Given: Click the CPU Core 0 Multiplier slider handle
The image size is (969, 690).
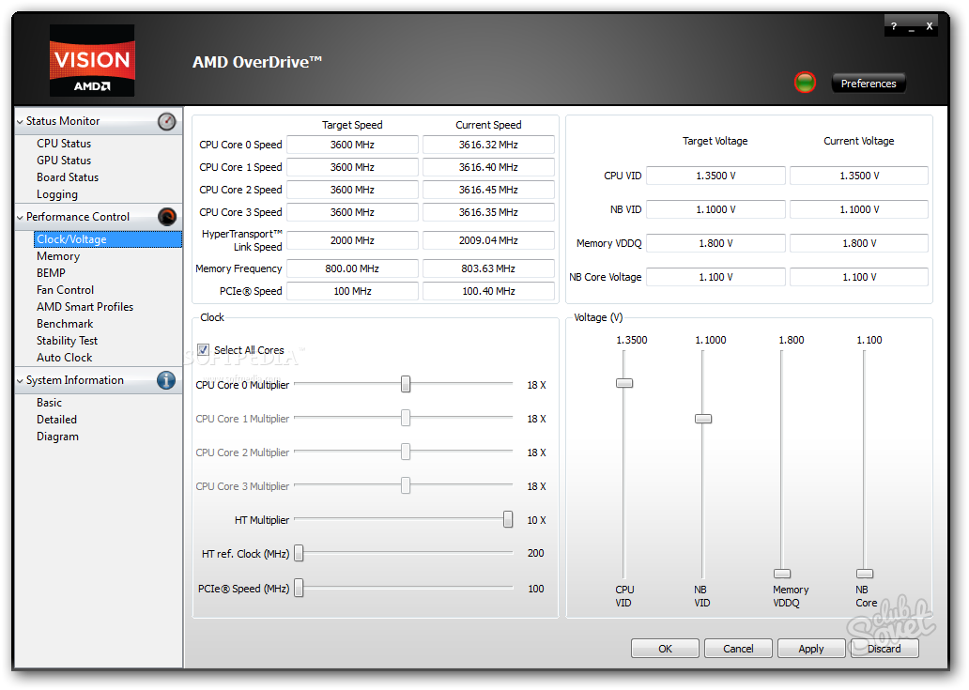Looking at the screenshot, I should tap(406, 384).
